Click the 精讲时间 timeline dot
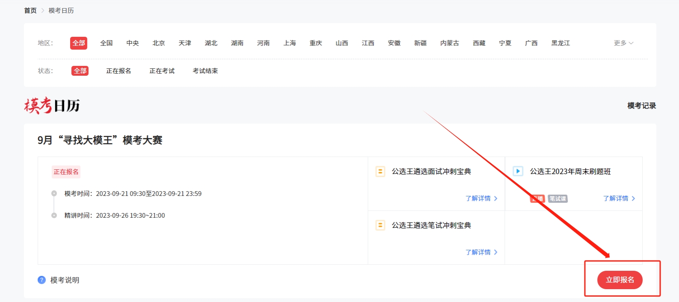This screenshot has width=679, height=302. 54,216
